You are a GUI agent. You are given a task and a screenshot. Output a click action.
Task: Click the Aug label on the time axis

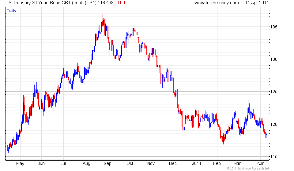pyautogui.click(x=86, y=164)
